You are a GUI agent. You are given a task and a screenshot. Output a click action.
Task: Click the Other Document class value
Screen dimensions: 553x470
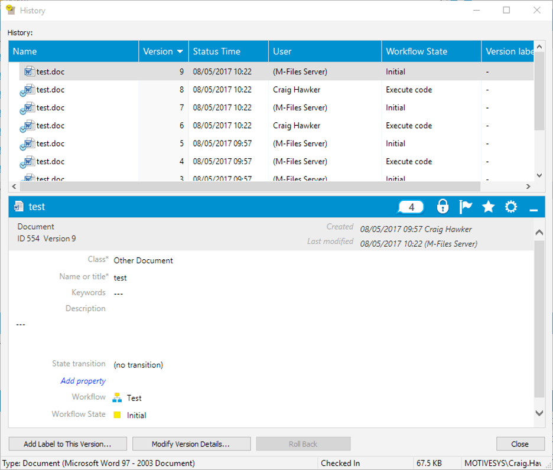142,260
